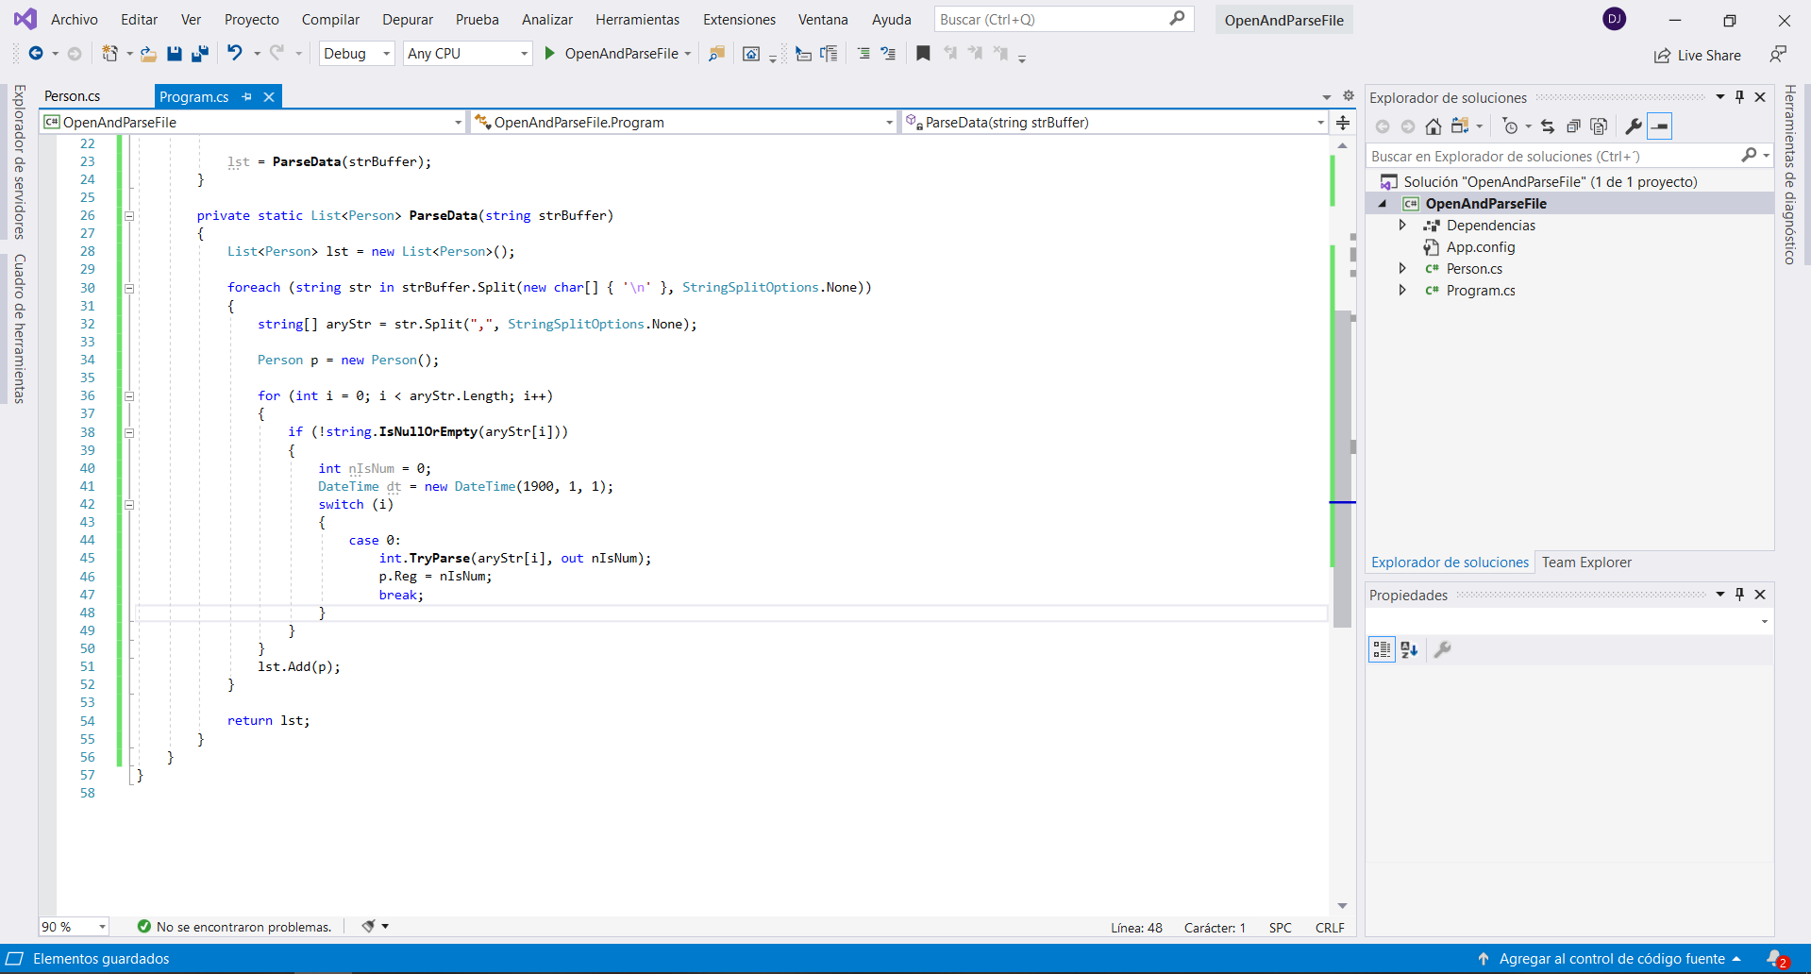This screenshot has height=974, width=1811.
Task: Click Sync with Active Document icon
Action: [x=1548, y=126]
